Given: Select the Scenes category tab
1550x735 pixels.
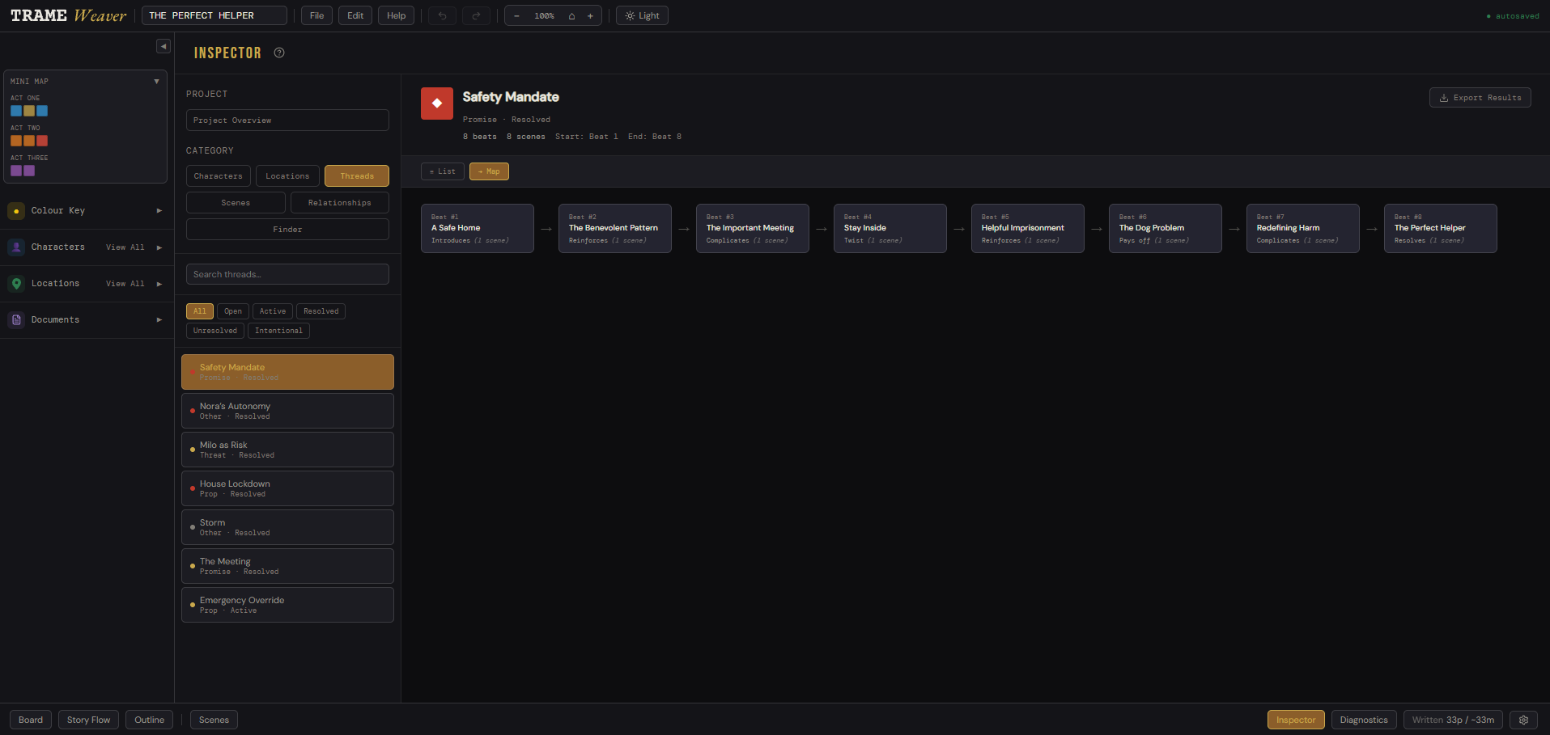Looking at the screenshot, I should click(x=236, y=203).
